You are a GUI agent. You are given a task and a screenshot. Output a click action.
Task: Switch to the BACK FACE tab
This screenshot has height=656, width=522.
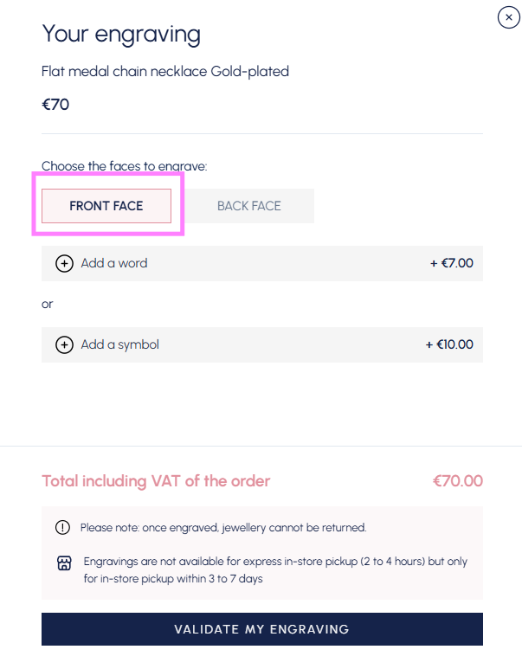click(x=249, y=206)
